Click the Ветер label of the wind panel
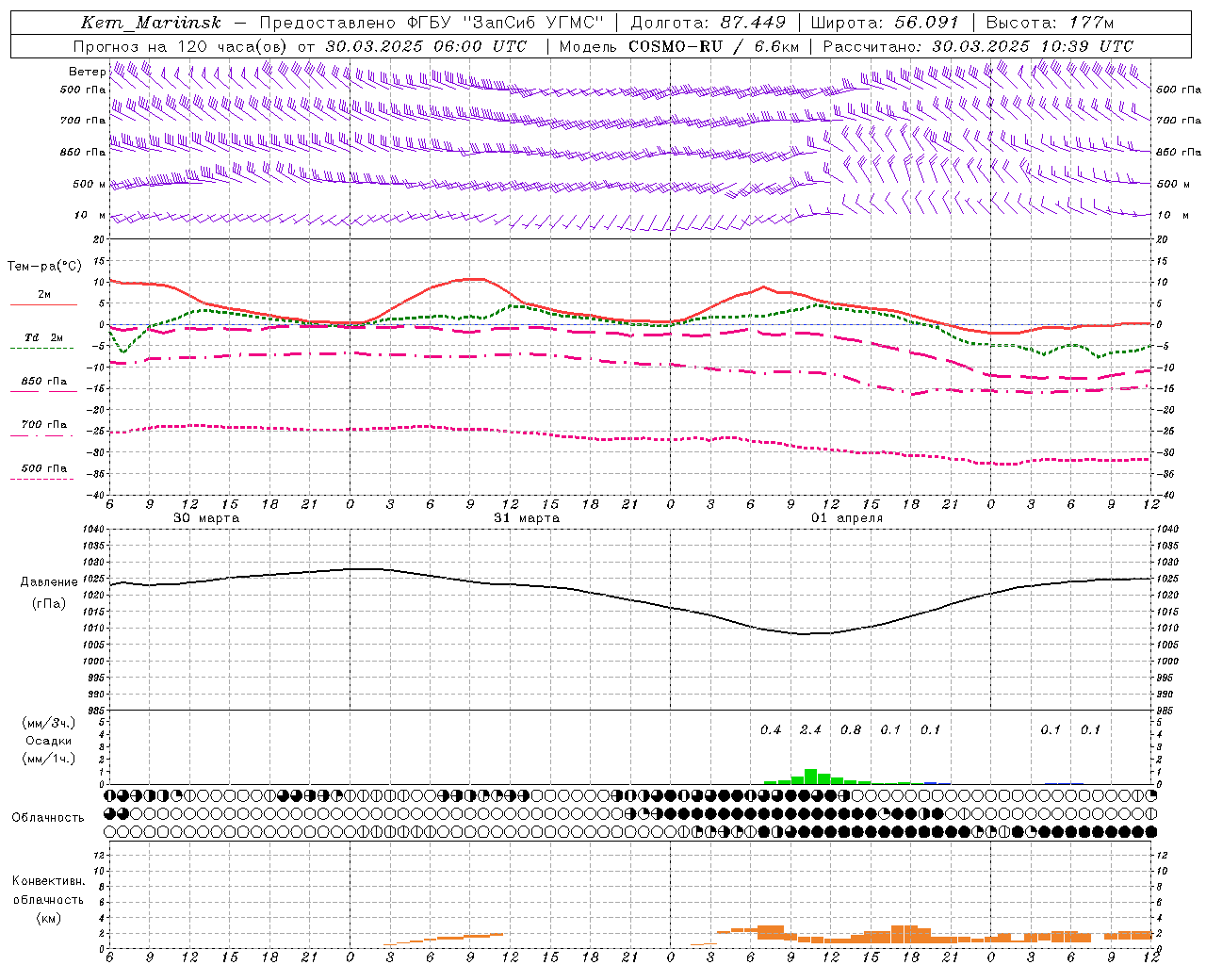1206x965 pixels. [87, 72]
